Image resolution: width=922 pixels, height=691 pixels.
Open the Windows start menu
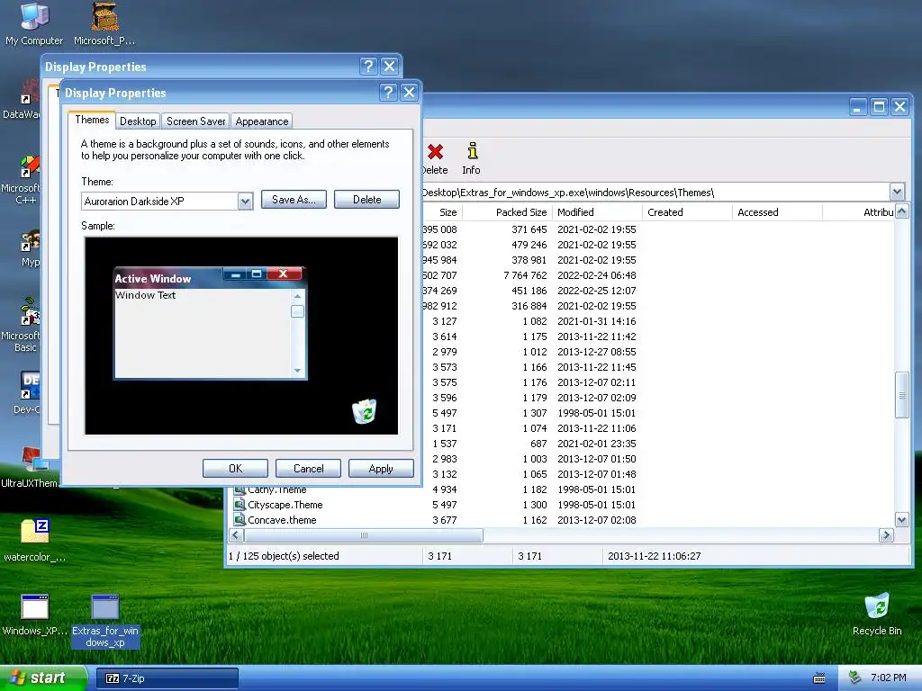tap(43, 678)
